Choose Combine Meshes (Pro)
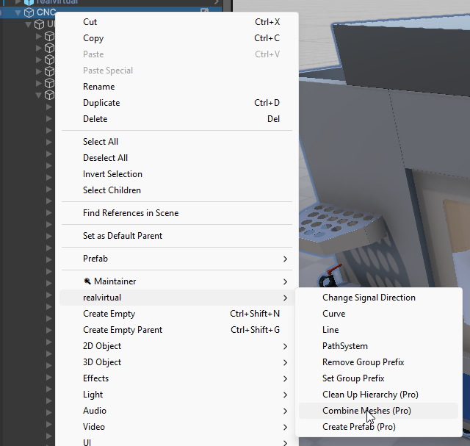Screen dimensions: 470x446 [366, 411]
